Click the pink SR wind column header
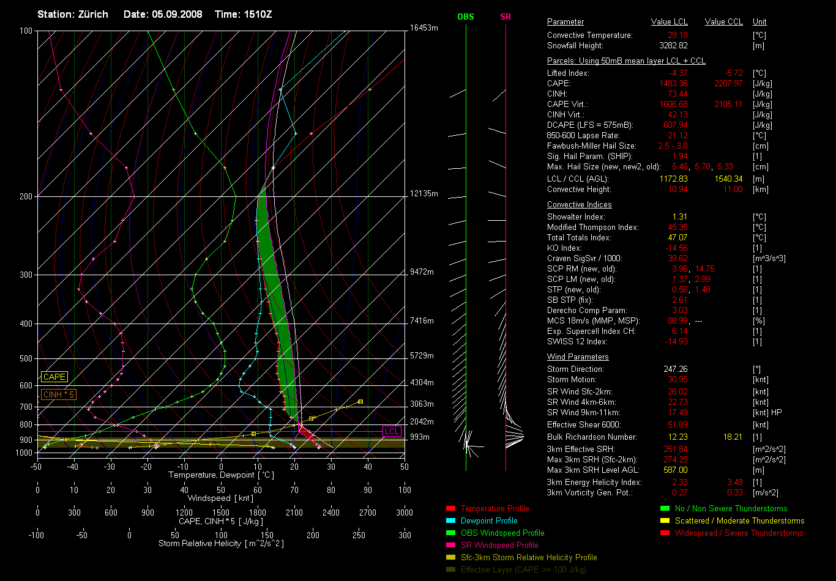Viewport: 836px width, 581px height. click(x=506, y=17)
